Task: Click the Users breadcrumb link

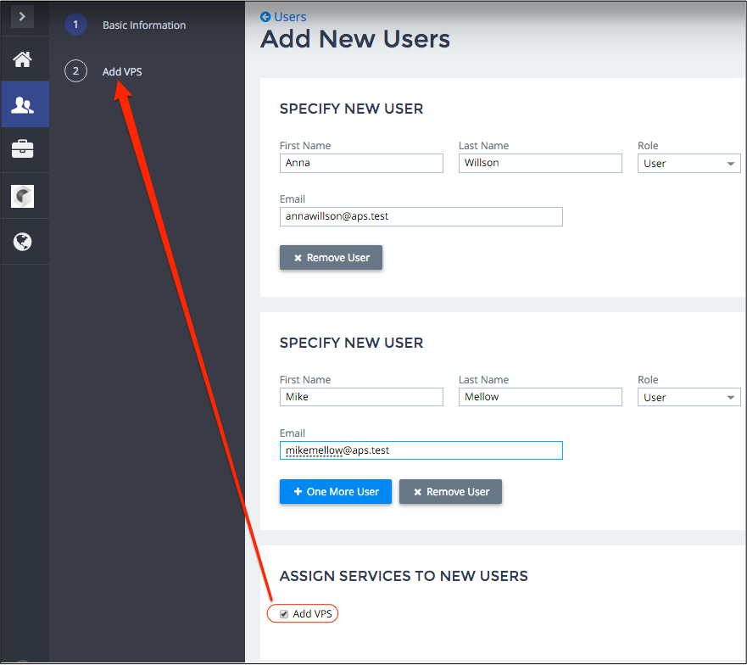Action: [x=290, y=17]
